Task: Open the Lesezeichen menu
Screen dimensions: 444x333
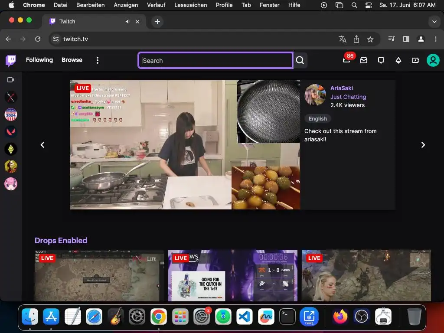Action: click(191, 5)
